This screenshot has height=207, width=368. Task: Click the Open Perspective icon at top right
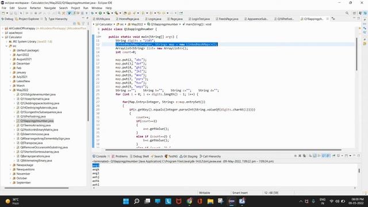tap(355, 13)
